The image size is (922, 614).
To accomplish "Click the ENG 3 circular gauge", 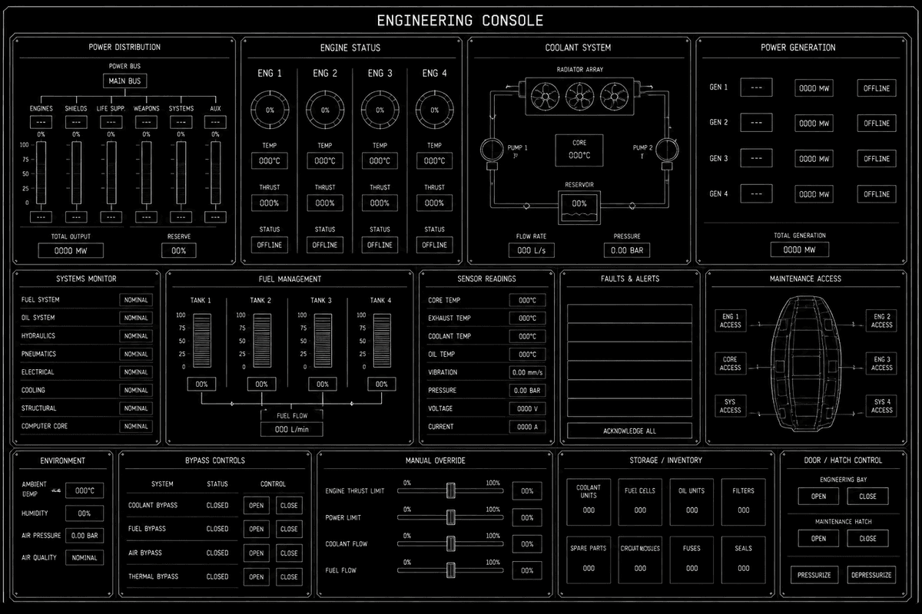I will [x=380, y=111].
